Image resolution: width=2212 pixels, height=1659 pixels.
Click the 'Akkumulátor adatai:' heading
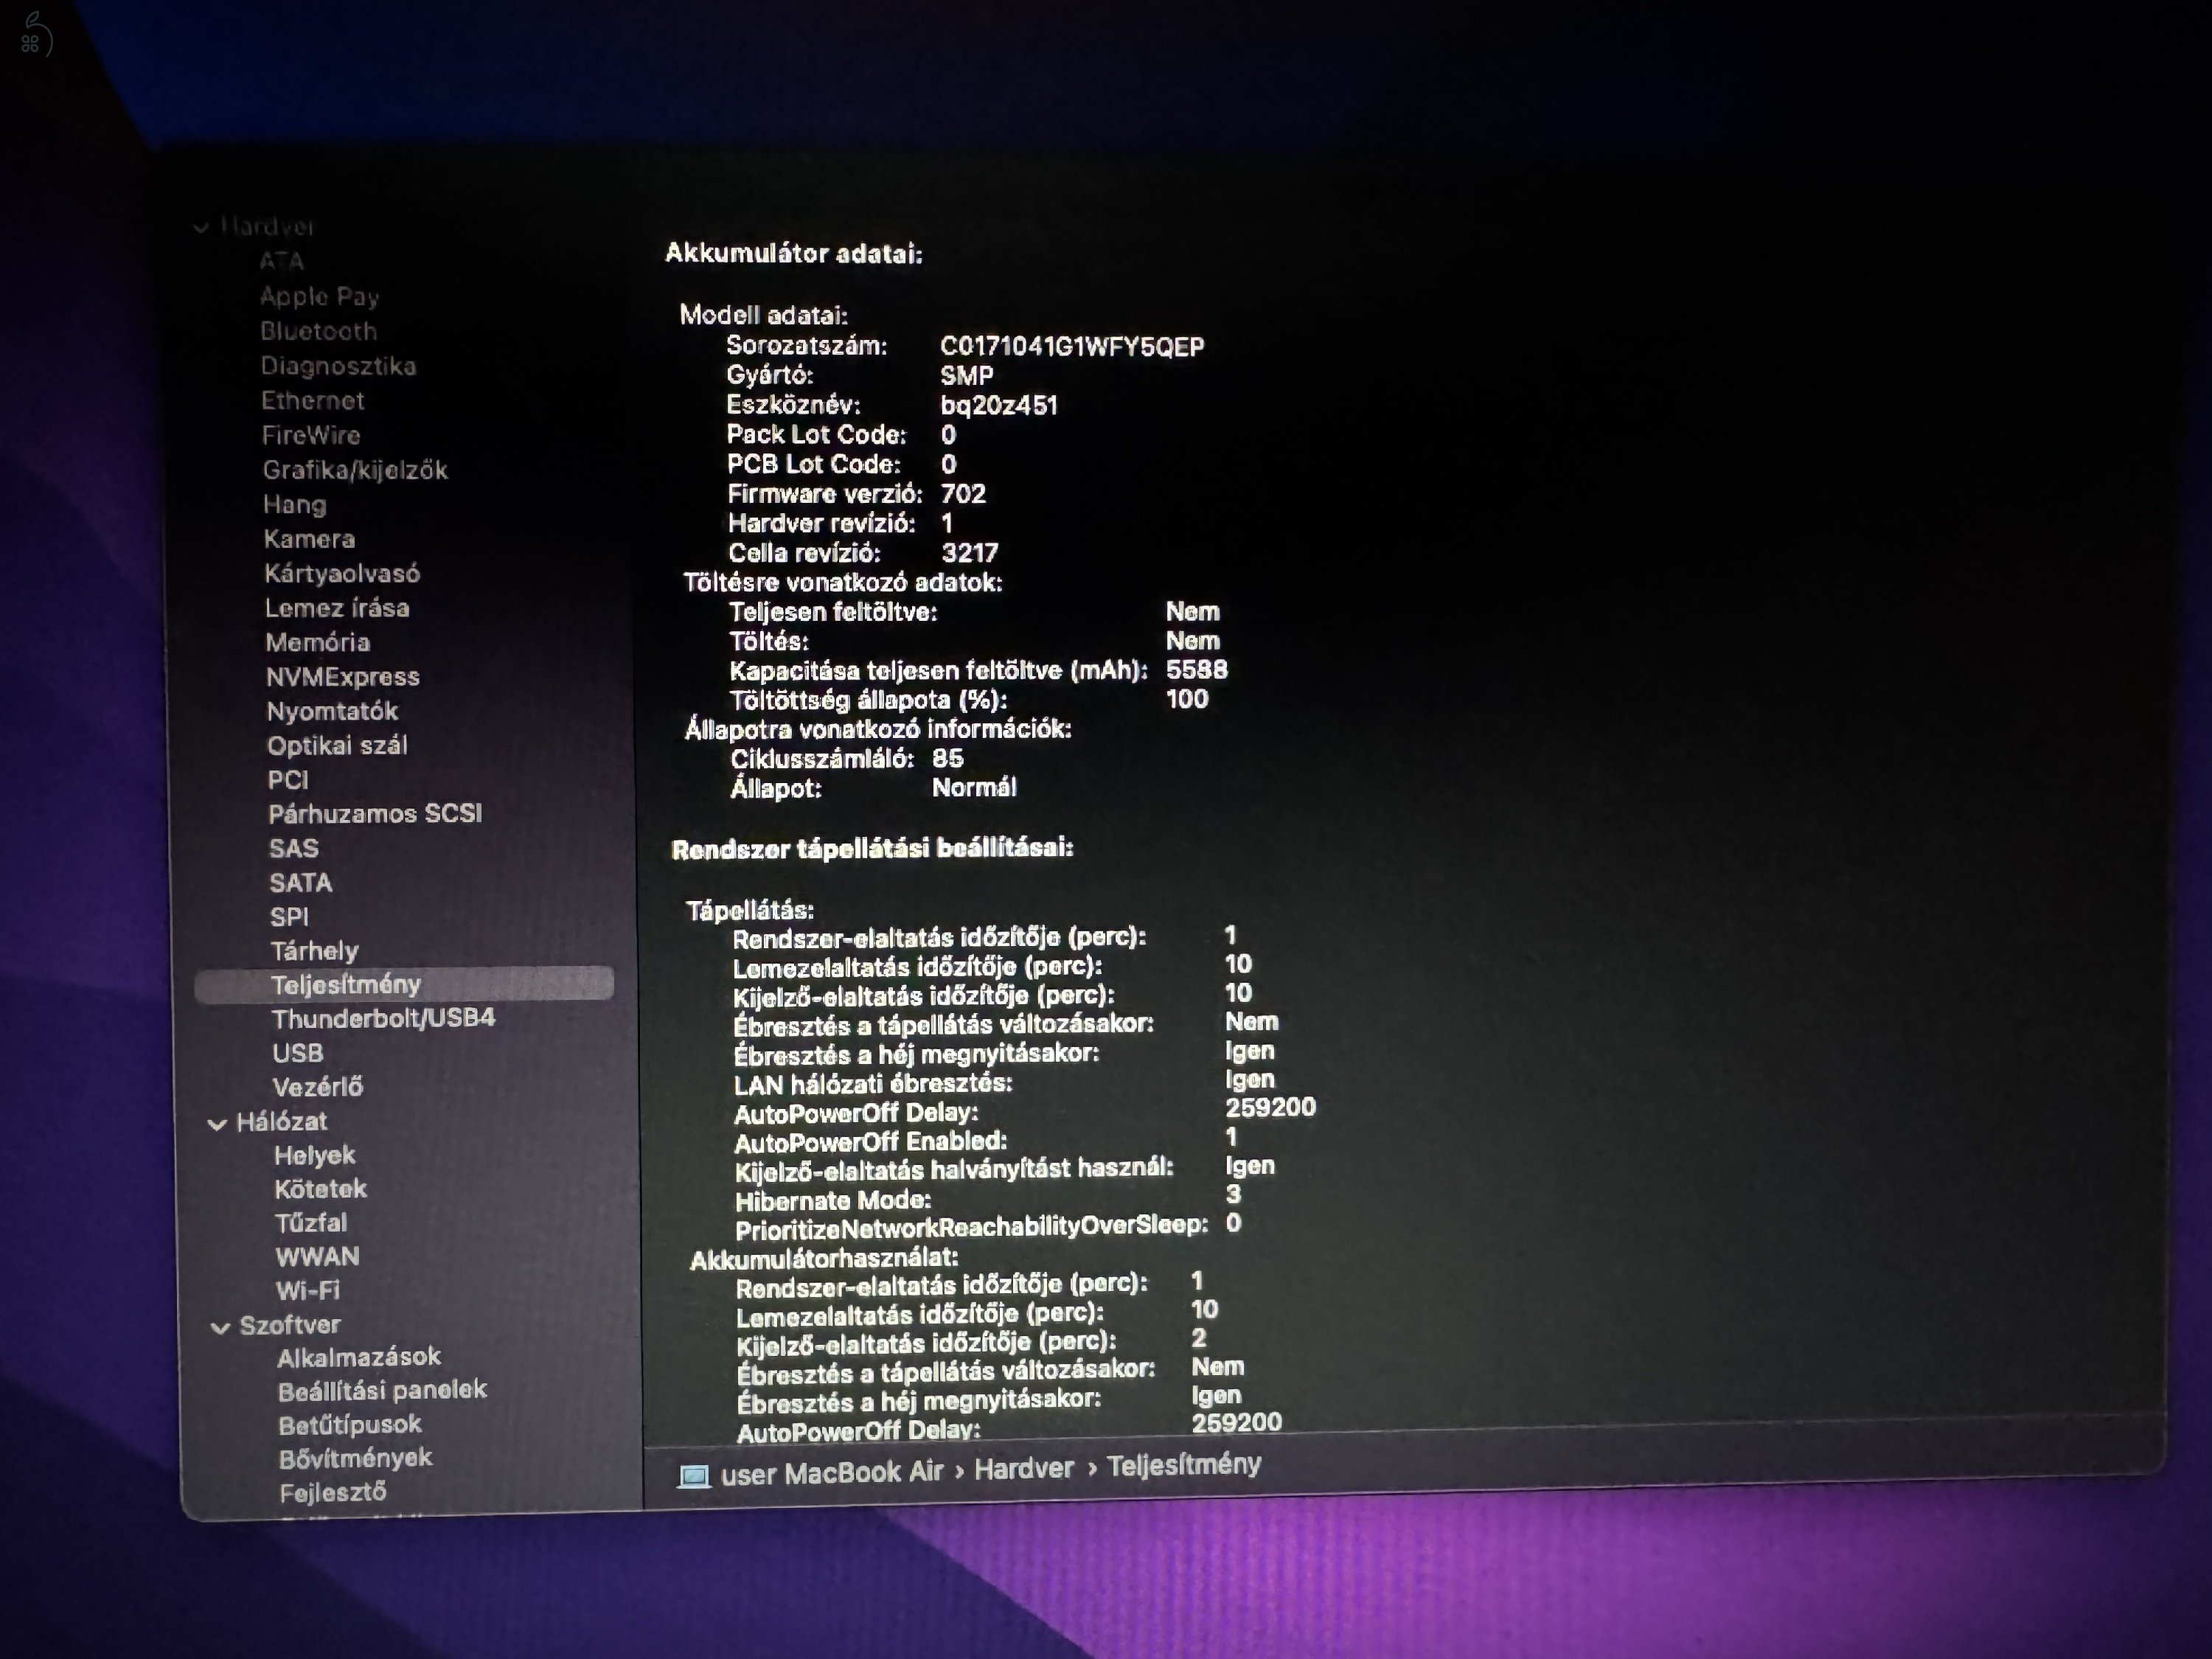click(794, 254)
